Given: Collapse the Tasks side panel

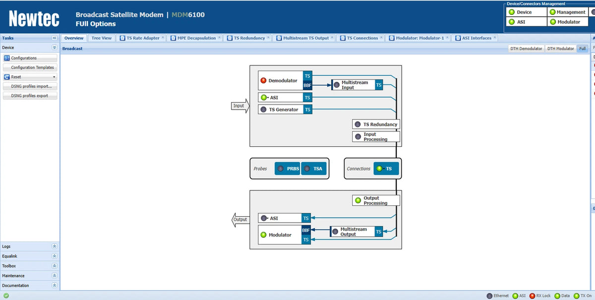Looking at the screenshot, I should [x=55, y=38].
